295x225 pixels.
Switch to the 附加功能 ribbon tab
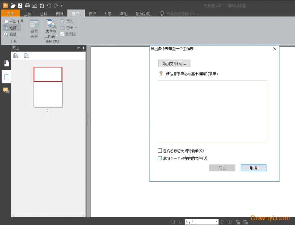coord(143,13)
